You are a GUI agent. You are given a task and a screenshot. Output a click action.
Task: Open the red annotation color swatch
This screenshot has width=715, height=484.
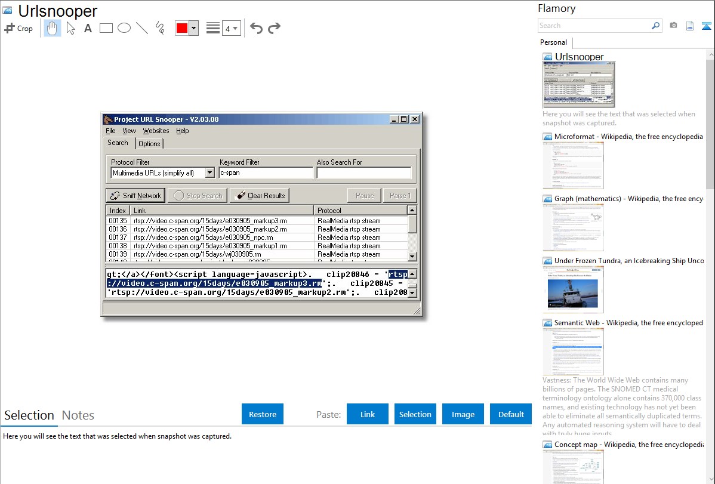[182, 28]
